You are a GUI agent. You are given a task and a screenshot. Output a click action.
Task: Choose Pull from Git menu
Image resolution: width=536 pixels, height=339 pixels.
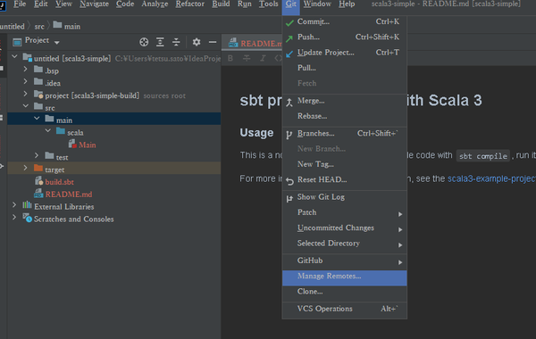click(345, 68)
